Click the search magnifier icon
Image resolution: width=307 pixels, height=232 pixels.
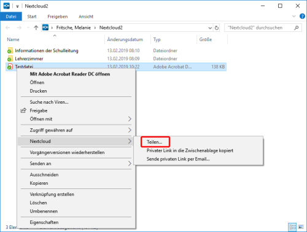(296, 28)
